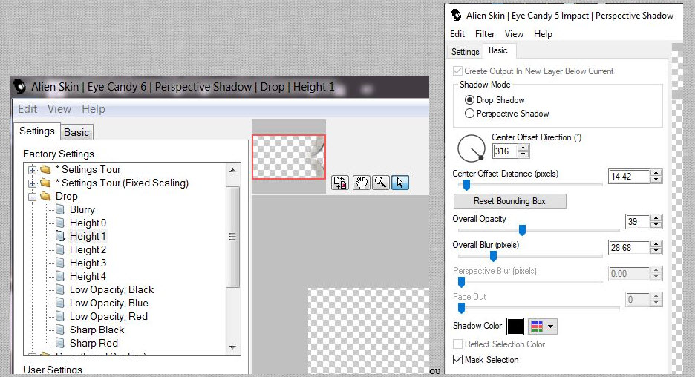Click the Eye Candy 6 window logo icon

19,86
